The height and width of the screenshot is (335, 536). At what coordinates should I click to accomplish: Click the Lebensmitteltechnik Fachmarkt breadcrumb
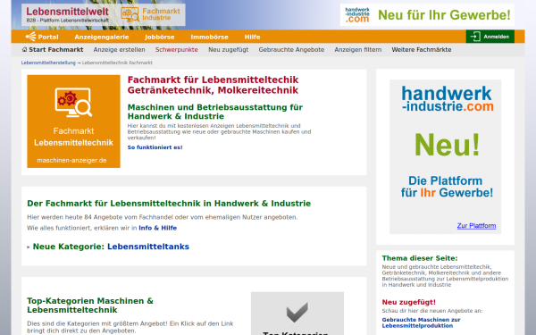(x=117, y=63)
